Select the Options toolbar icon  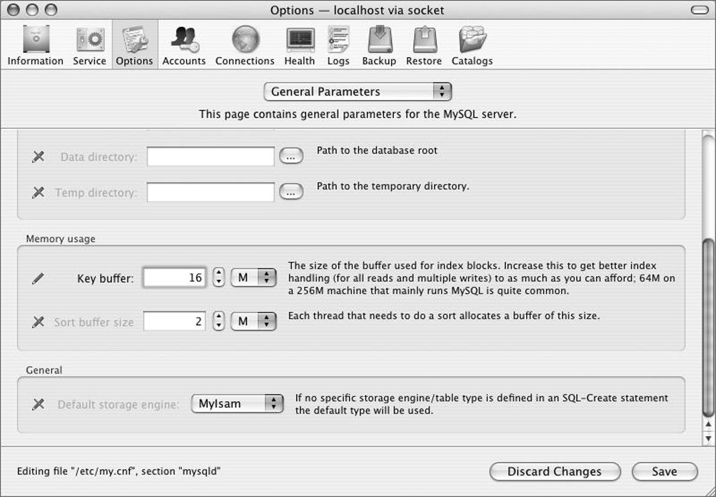click(134, 46)
